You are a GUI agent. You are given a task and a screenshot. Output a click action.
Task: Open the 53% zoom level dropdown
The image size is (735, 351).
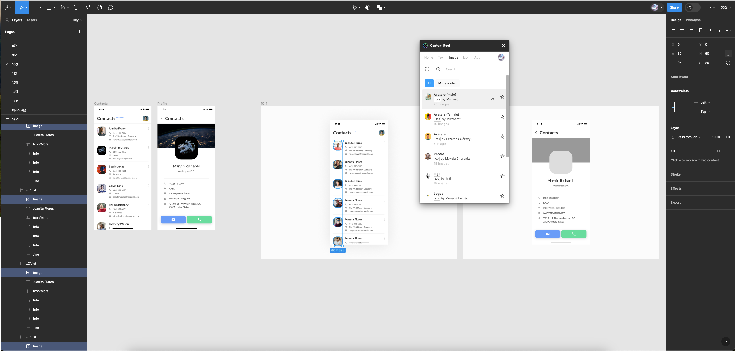(x=726, y=7)
